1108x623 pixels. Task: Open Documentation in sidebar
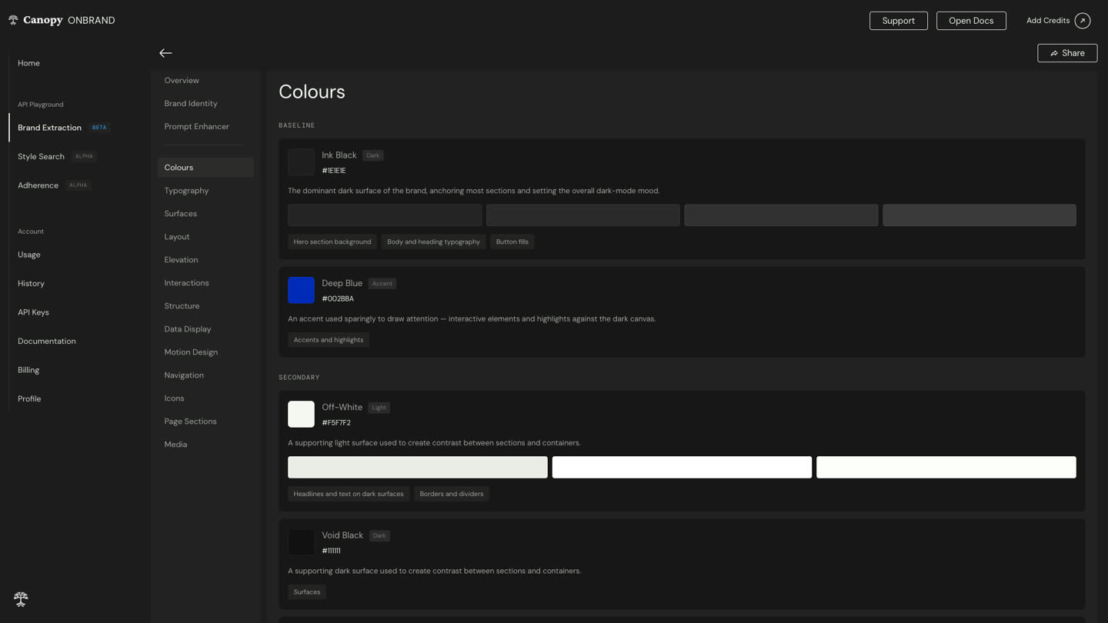pos(47,341)
